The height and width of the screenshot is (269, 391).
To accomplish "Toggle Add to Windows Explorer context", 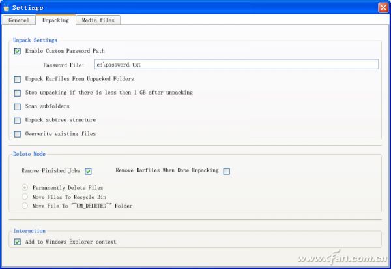I will pyautogui.click(x=17, y=242).
